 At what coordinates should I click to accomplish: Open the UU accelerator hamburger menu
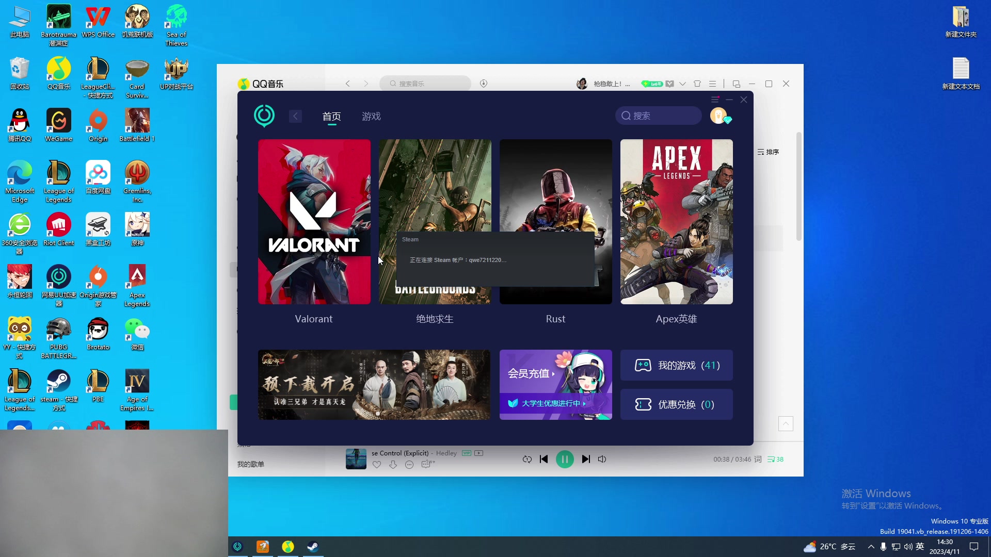coord(715,100)
